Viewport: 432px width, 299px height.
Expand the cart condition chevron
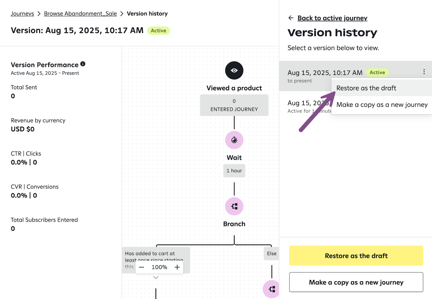coord(156,277)
